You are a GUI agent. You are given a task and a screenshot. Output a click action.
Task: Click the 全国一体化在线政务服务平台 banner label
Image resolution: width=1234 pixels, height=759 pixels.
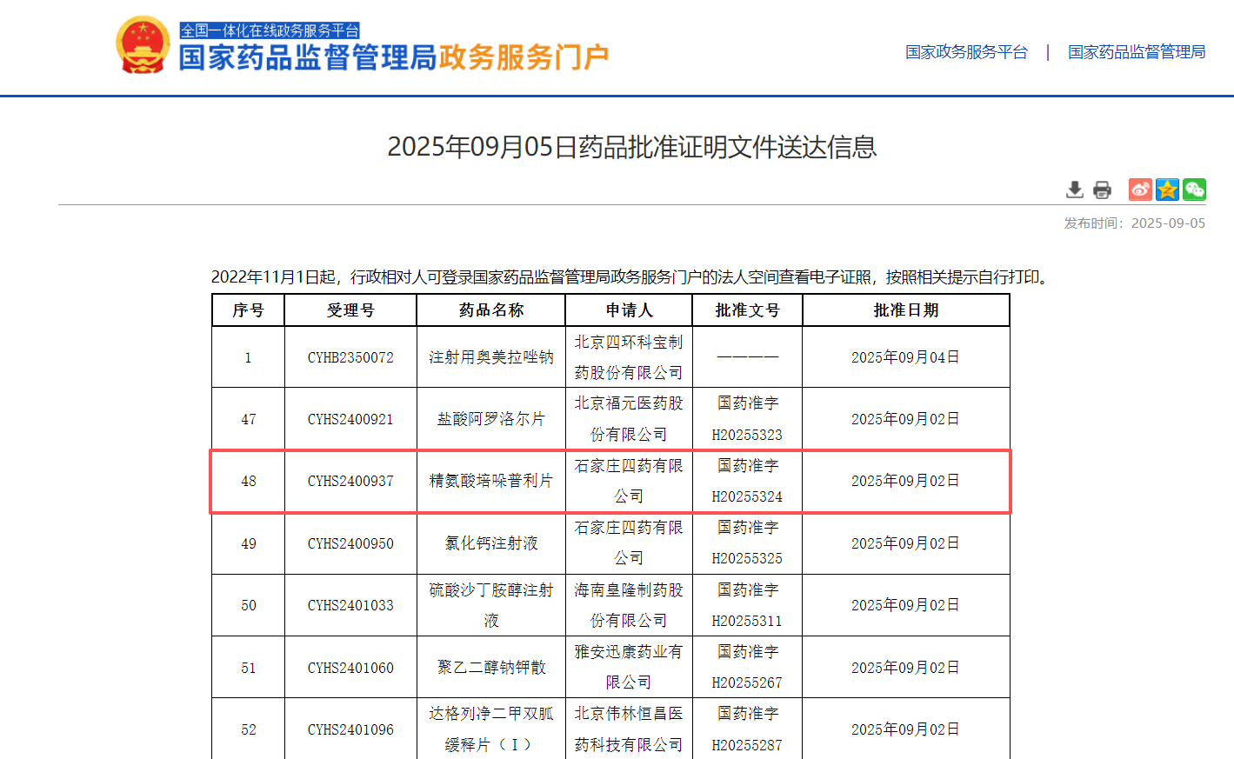pos(270,30)
